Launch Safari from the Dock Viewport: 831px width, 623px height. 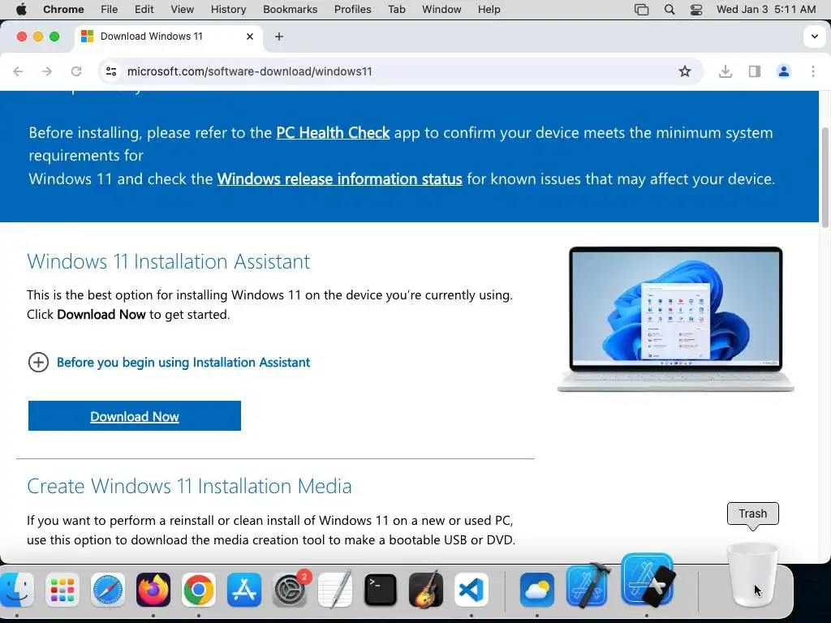point(108,590)
